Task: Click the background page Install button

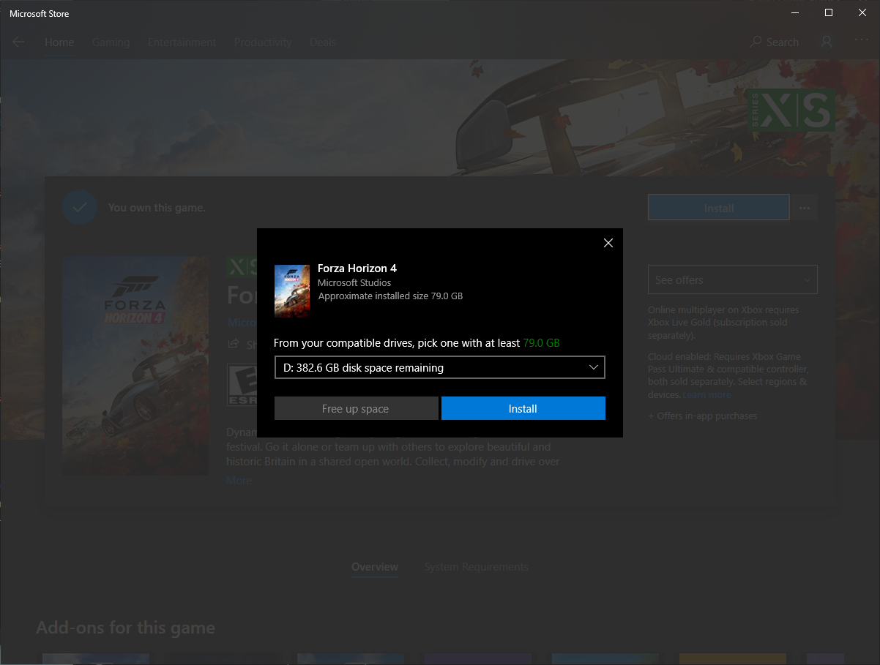Action: pos(719,208)
